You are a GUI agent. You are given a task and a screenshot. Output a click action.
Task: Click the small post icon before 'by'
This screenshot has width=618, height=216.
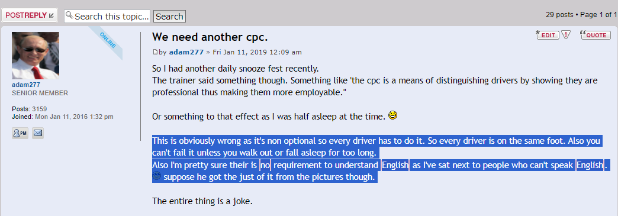point(155,52)
